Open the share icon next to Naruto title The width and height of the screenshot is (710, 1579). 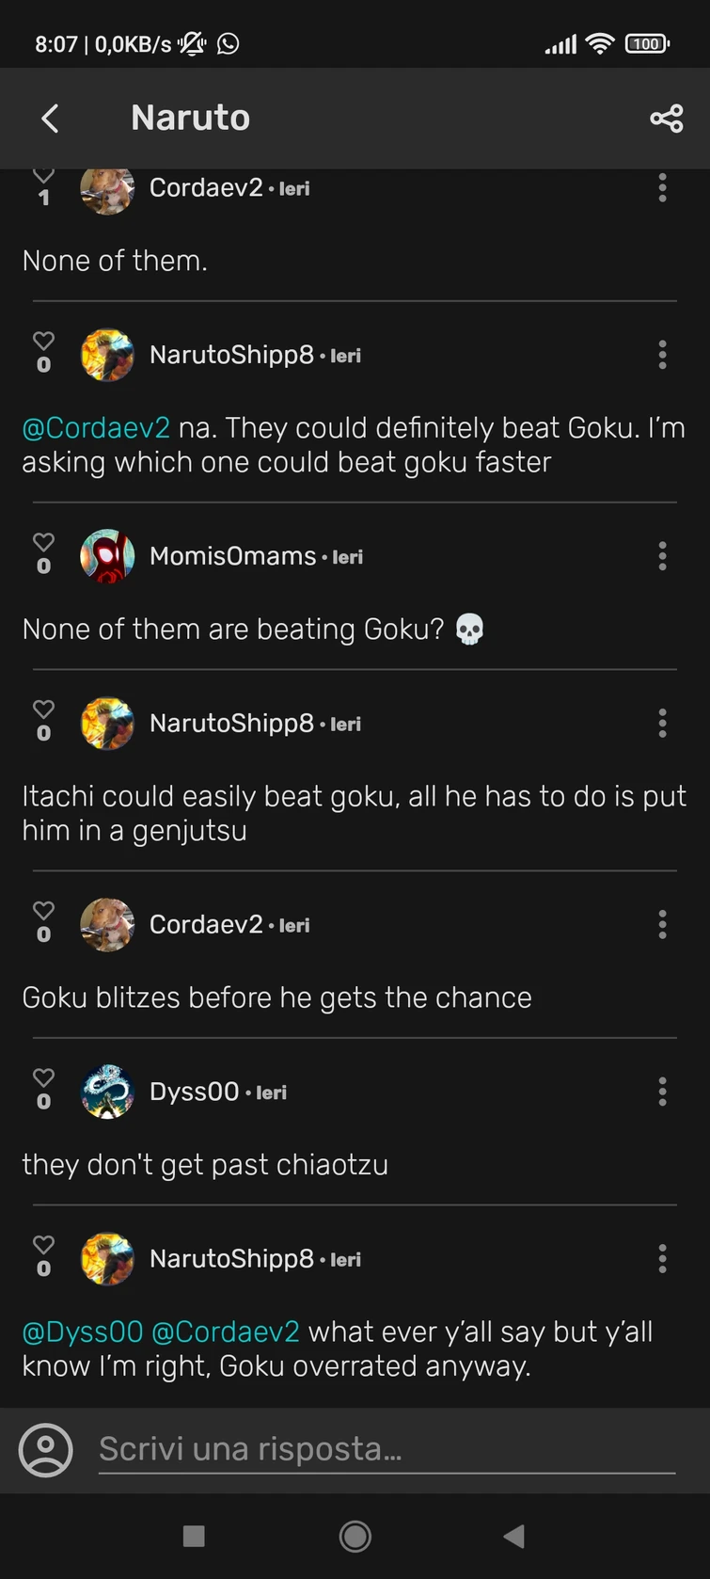pos(666,118)
